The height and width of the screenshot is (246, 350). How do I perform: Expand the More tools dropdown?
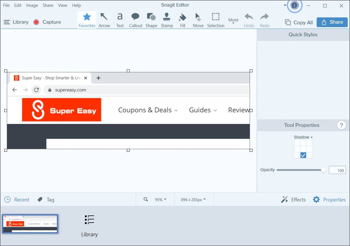coord(233,21)
